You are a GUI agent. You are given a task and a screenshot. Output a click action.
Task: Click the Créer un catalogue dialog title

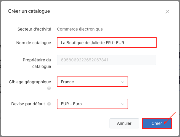tap(29, 11)
